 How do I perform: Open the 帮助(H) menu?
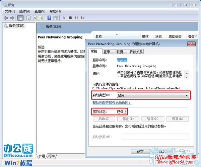point(55,11)
